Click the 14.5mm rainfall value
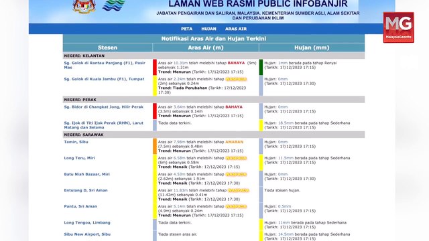Screen dimensions: 429x241 286,234
